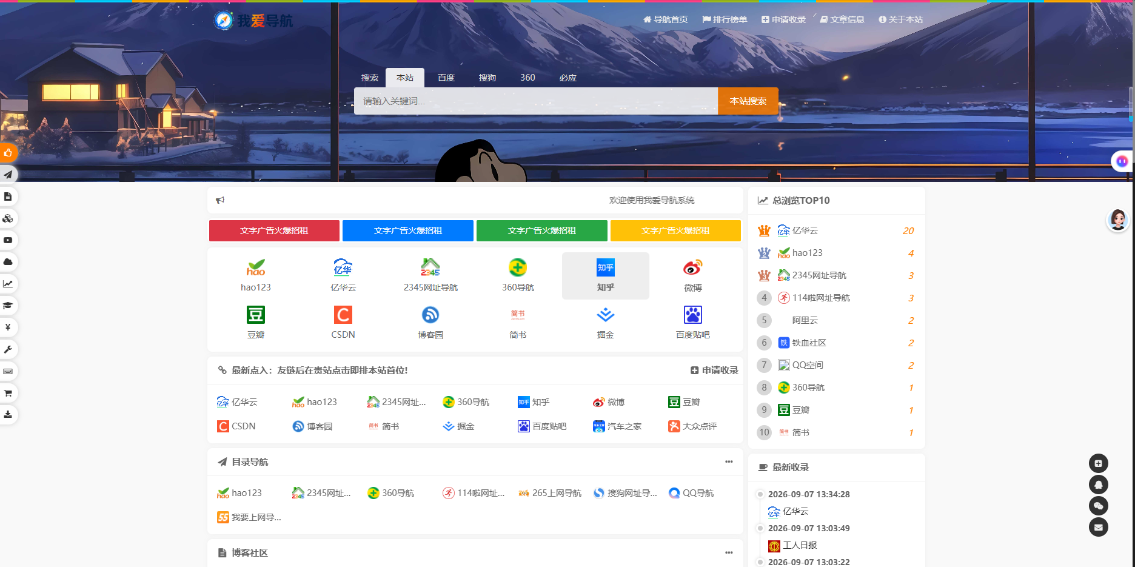This screenshot has height=567, width=1135.
Task: Click the video play icon in left sidebar
Action: pyautogui.click(x=8, y=240)
